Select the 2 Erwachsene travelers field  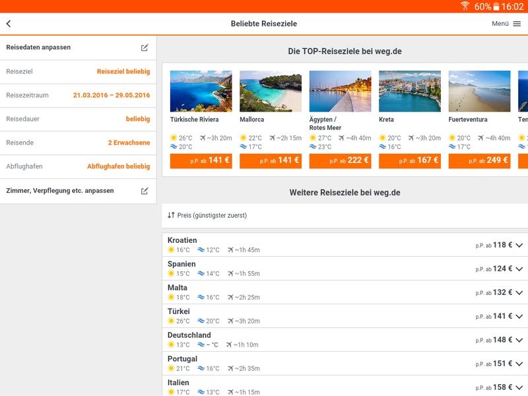(129, 143)
